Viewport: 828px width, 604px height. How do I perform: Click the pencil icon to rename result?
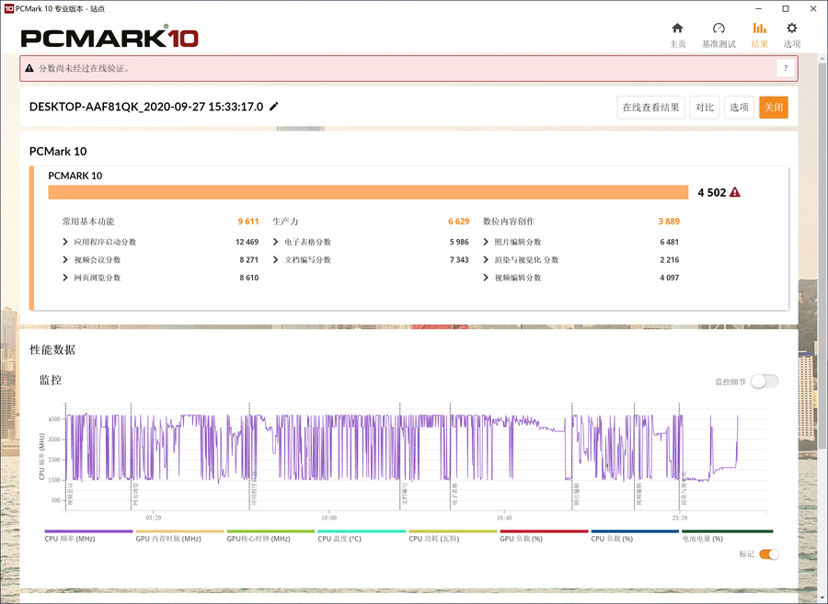[x=274, y=107]
